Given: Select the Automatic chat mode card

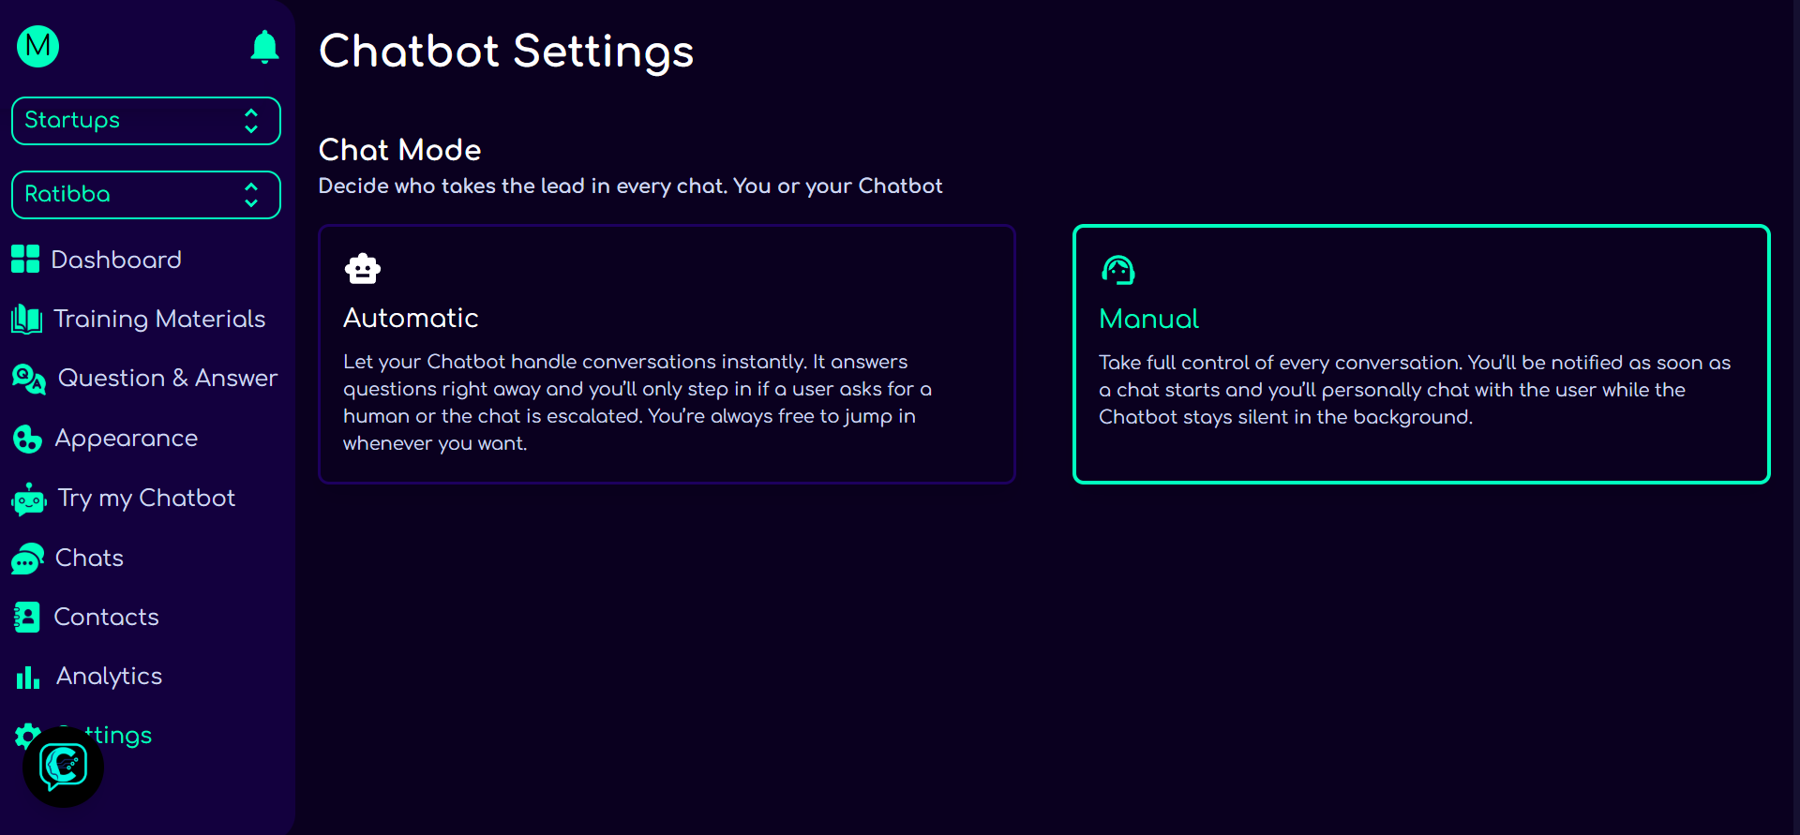Looking at the screenshot, I should 667,354.
